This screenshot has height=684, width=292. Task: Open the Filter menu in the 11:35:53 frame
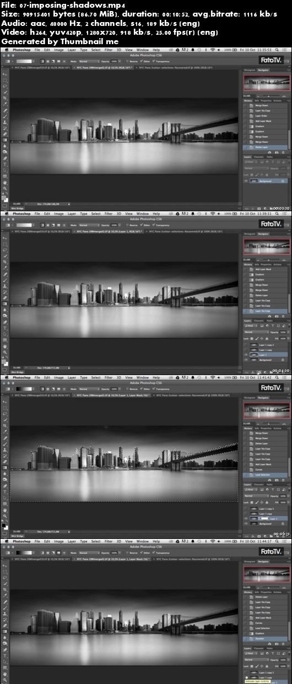coord(109,50)
